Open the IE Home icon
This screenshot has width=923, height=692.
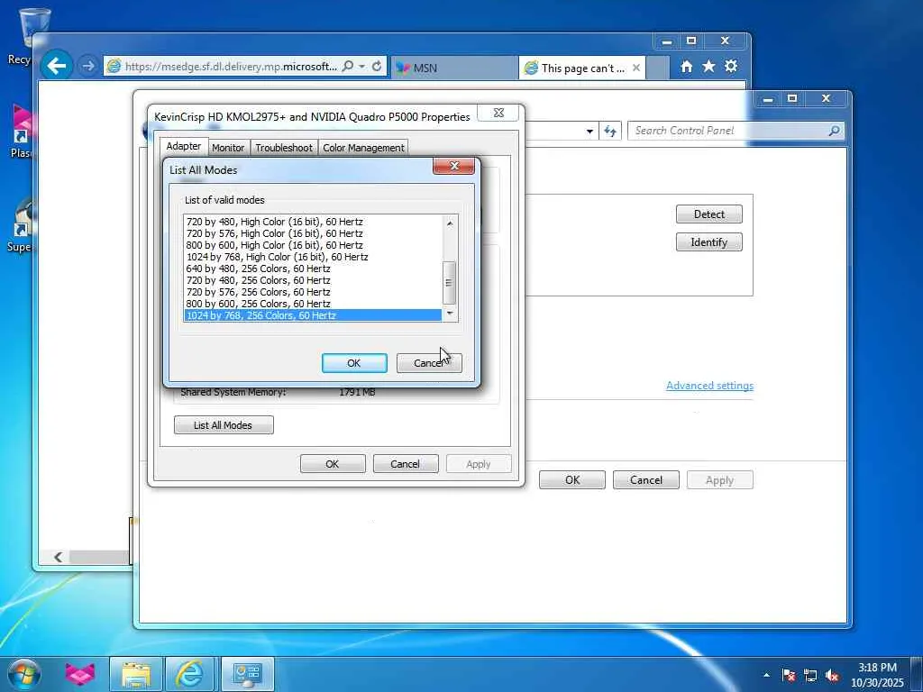pos(686,67)
